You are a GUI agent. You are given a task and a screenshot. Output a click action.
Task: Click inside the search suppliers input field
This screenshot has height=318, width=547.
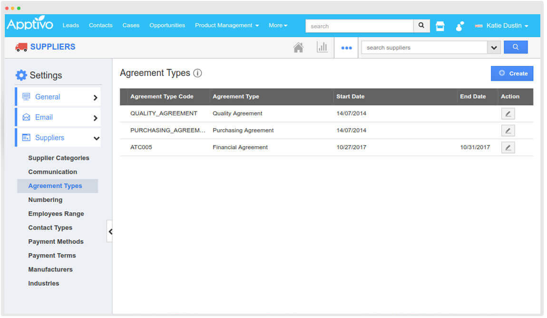coord(423,47)
